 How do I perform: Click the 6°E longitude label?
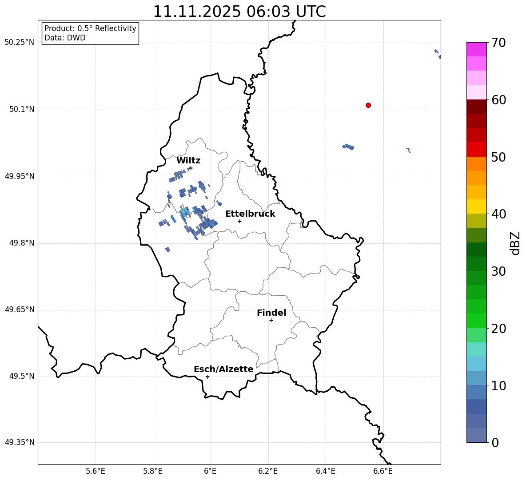point(210,471)
